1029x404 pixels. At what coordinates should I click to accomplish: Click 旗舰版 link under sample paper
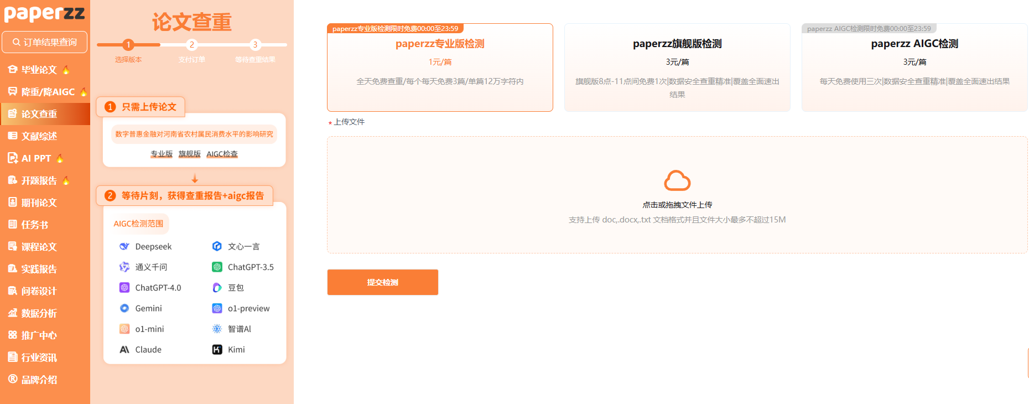189,154
